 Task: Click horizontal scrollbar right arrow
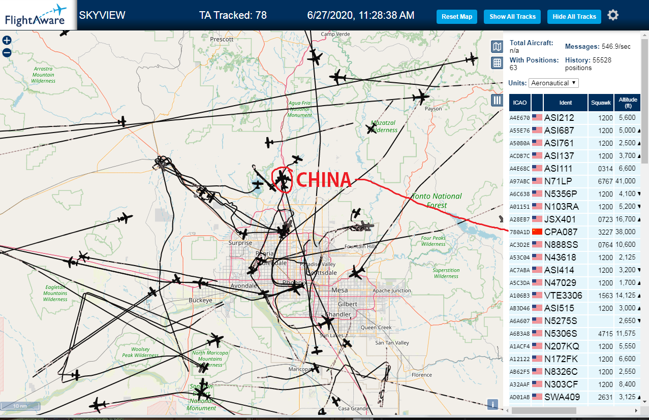pos(636,410)
